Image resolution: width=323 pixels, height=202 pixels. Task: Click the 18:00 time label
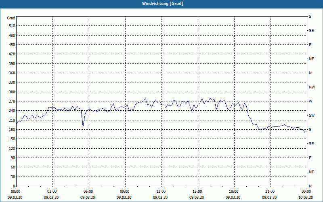234,191
